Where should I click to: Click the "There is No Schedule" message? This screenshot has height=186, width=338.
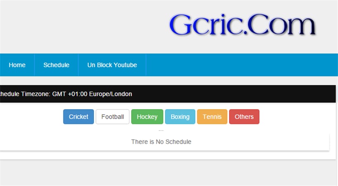[x=161, y=142]
